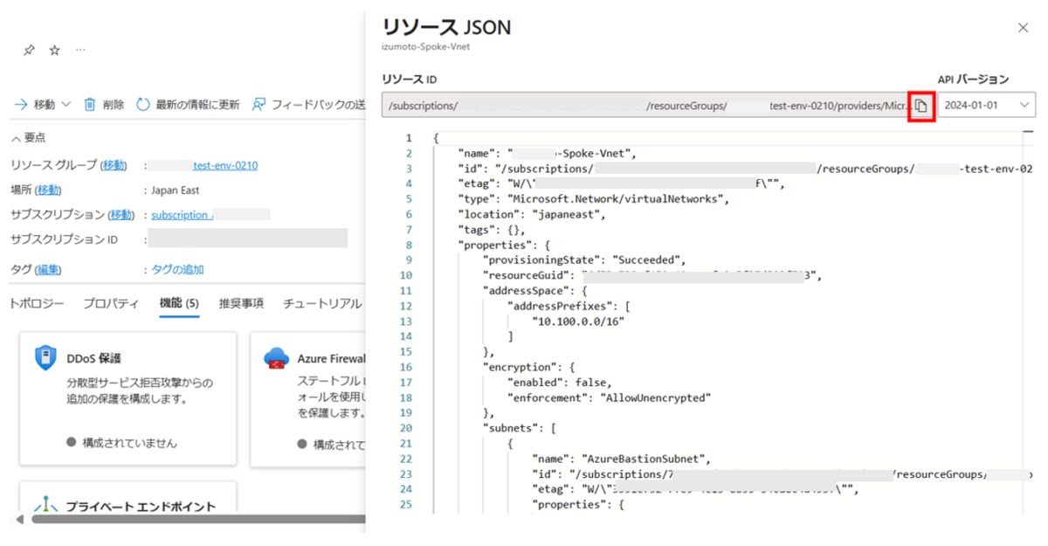This screenshot has height=546, width=1048.
Task: Pin the resource with the pin icon
Action: [x=29, y=51]
